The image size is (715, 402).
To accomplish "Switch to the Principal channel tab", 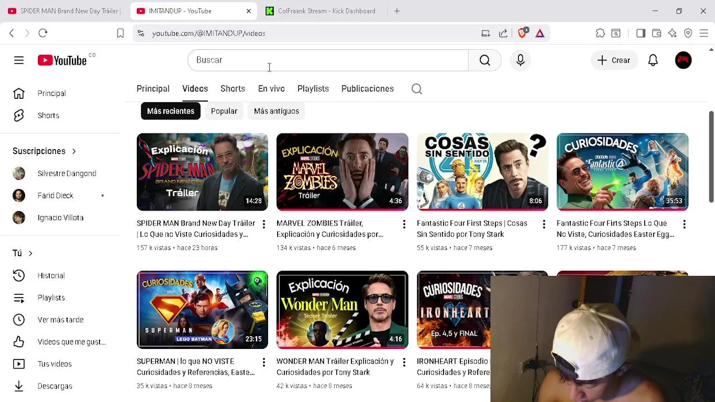I will coord(153,89).
